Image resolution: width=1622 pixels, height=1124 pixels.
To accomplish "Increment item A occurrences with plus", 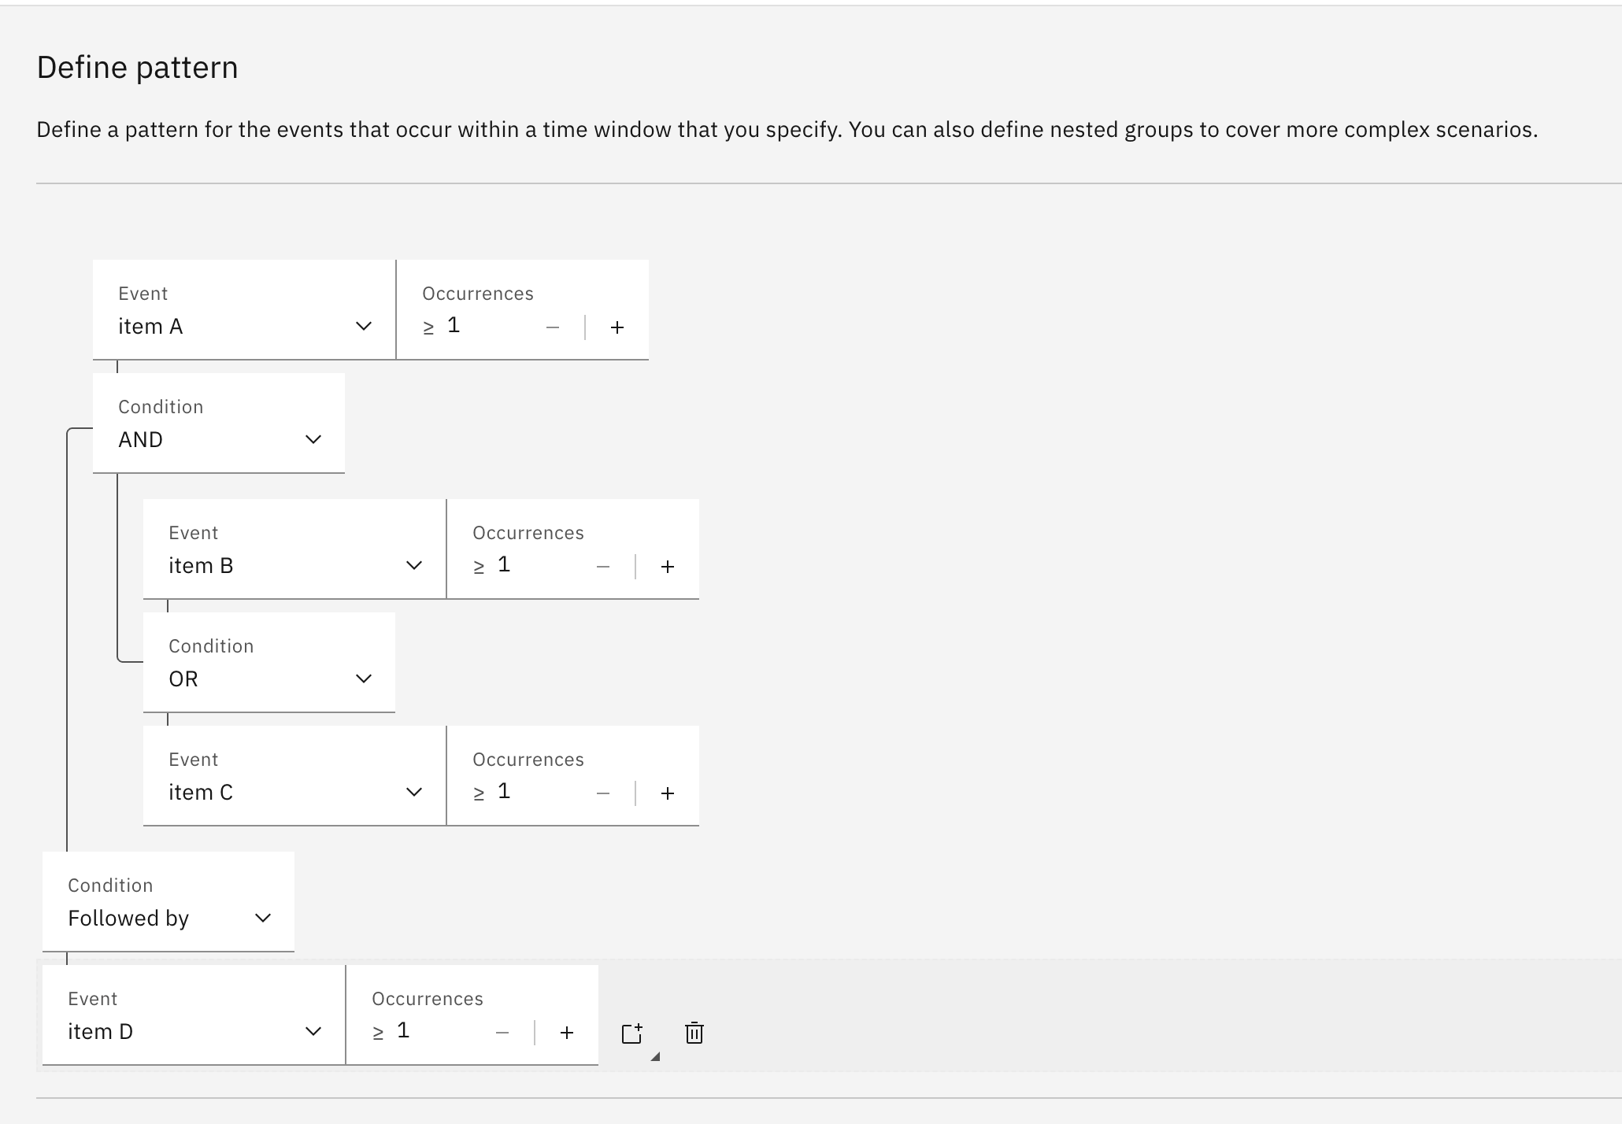I will tap(617, 327).
